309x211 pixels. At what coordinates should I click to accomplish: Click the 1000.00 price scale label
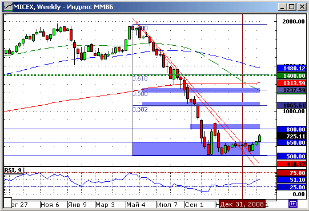(294, 112)
